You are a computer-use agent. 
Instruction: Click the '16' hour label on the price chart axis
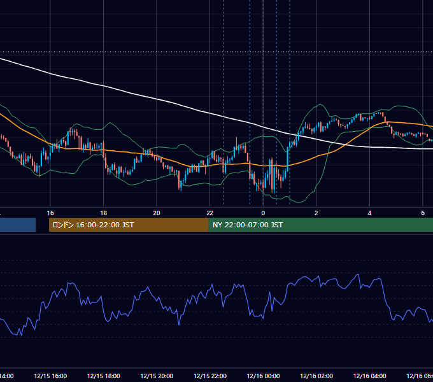pos(50,213)
